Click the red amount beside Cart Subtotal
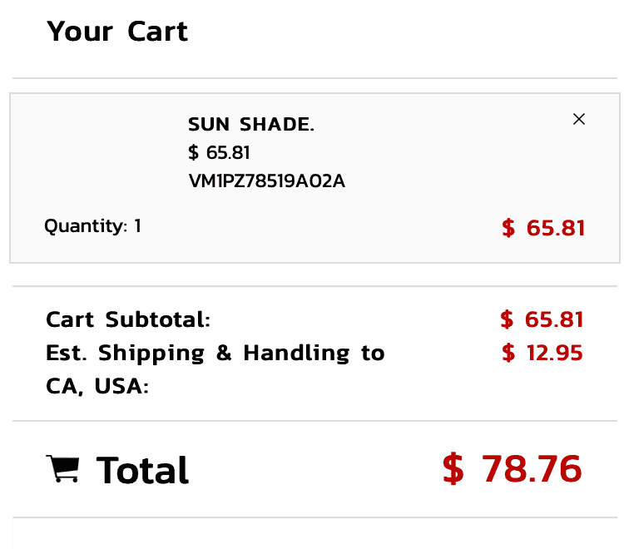 coord(542,319)
